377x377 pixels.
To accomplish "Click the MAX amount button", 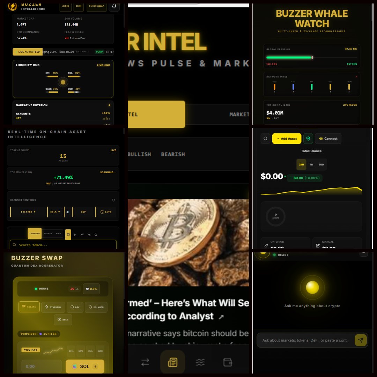I will [100, 351].
